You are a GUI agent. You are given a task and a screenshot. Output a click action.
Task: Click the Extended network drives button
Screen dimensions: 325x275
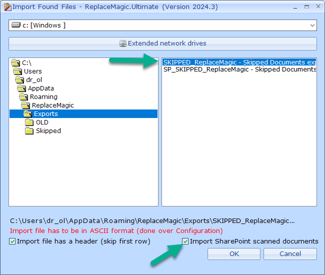(x=162, y=43)
